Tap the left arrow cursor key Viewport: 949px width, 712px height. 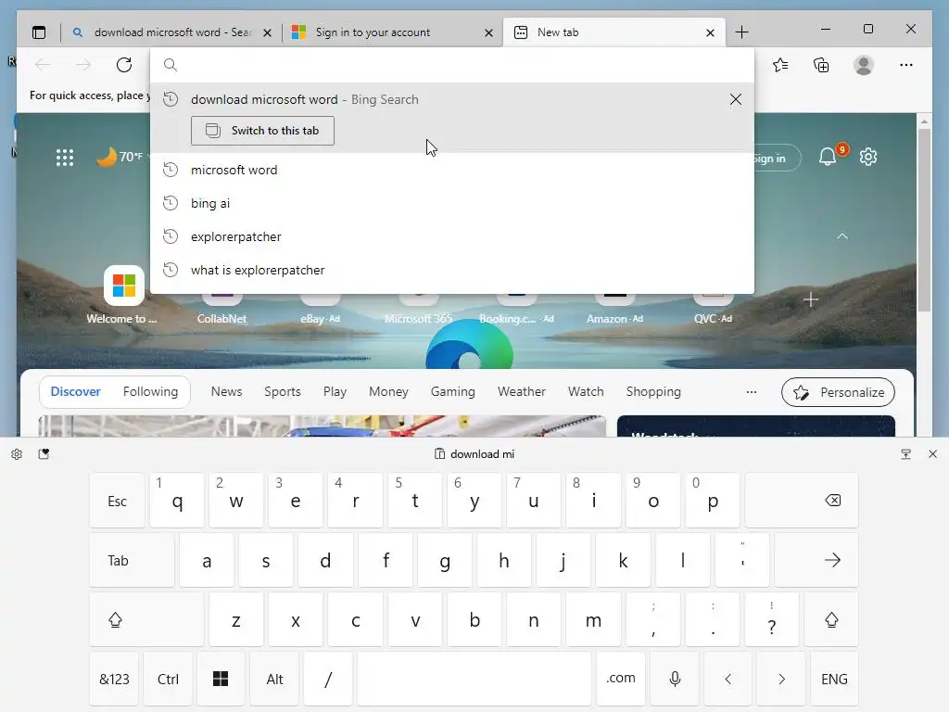728,680
